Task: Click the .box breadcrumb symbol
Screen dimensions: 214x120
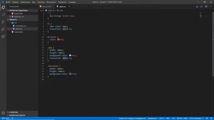Action: pyautogui.click(x=62, y=10)
